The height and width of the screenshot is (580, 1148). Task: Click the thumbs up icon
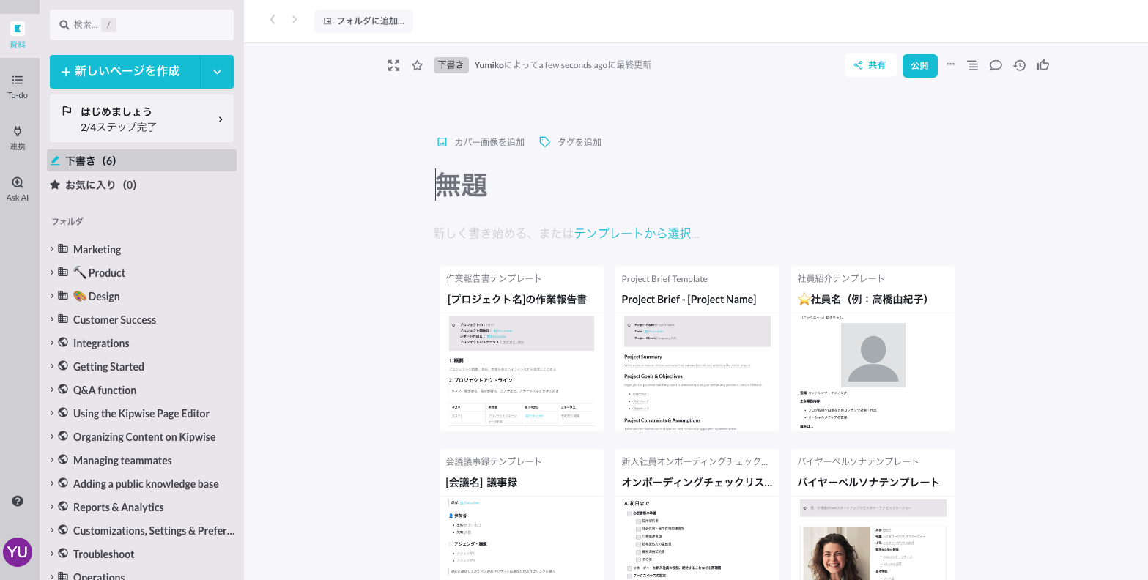click(1043, 65)
